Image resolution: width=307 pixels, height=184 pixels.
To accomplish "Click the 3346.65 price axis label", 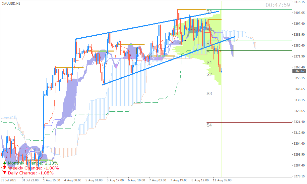I will (299, 89).
